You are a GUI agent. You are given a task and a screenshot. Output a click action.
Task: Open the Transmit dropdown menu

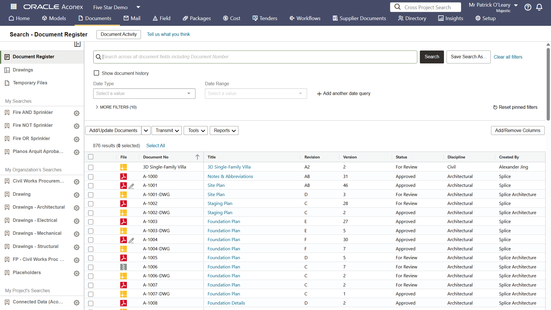click(x=167, y=131)
